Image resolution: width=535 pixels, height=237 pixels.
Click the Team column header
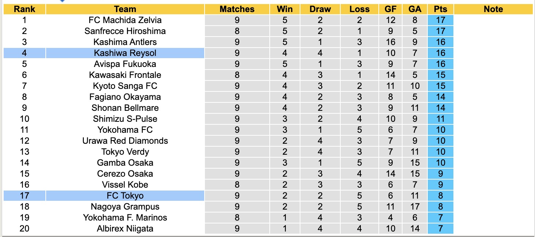pos(125,9)
